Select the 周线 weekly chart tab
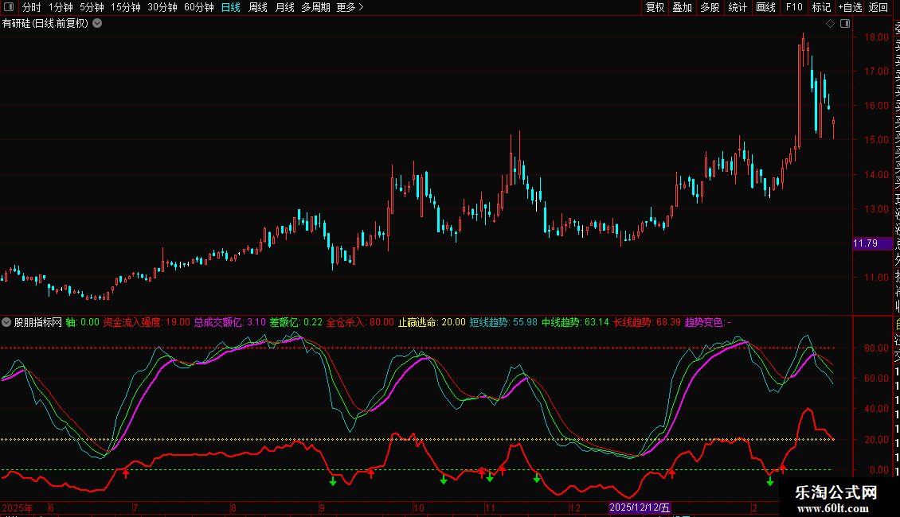The image size is (900, 517). point(257,7)
